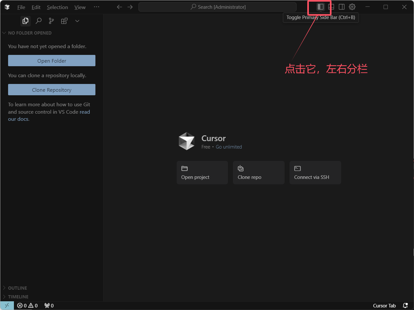The image size is (414, 310).
Task: Click the Clone repo card
Action: (x=259, y=173)
